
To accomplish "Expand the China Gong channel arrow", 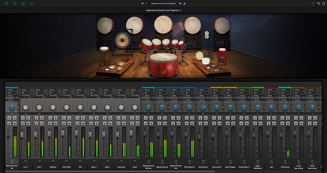I will click(x=291, y=108).
